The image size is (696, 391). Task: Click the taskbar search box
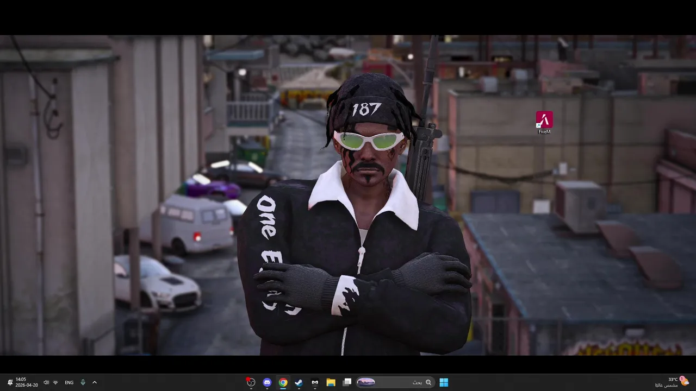(395, 382)
